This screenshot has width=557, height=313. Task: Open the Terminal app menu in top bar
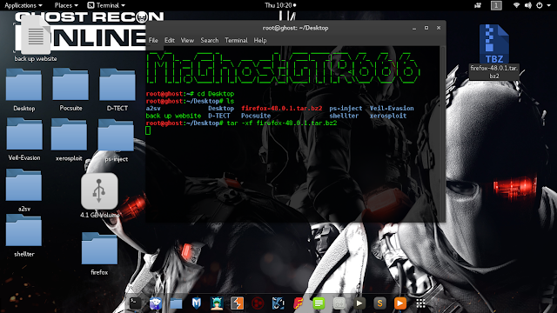(106, 5)
